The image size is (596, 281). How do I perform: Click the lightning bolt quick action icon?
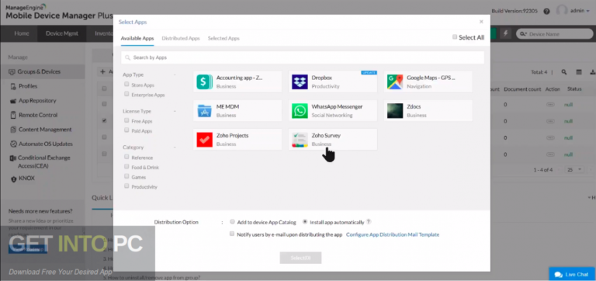pyautogui.click(x=505, y=33)
